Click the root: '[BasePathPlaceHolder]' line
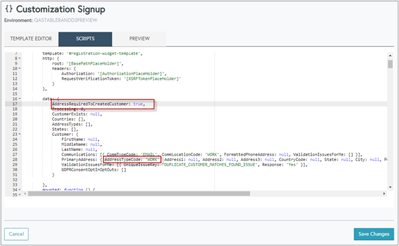399x246 pixels. coord(88,63)
